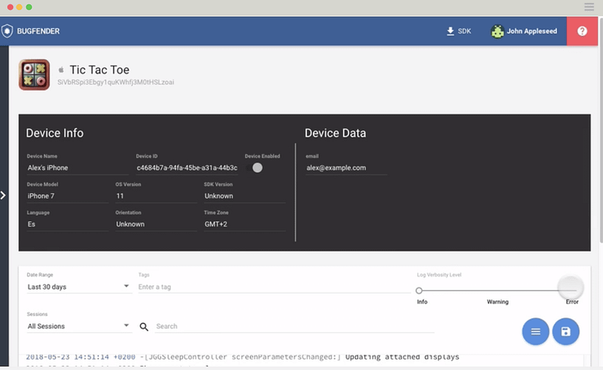
Task: Click the OS Version value 11
Action: click(x=156, y=196)
